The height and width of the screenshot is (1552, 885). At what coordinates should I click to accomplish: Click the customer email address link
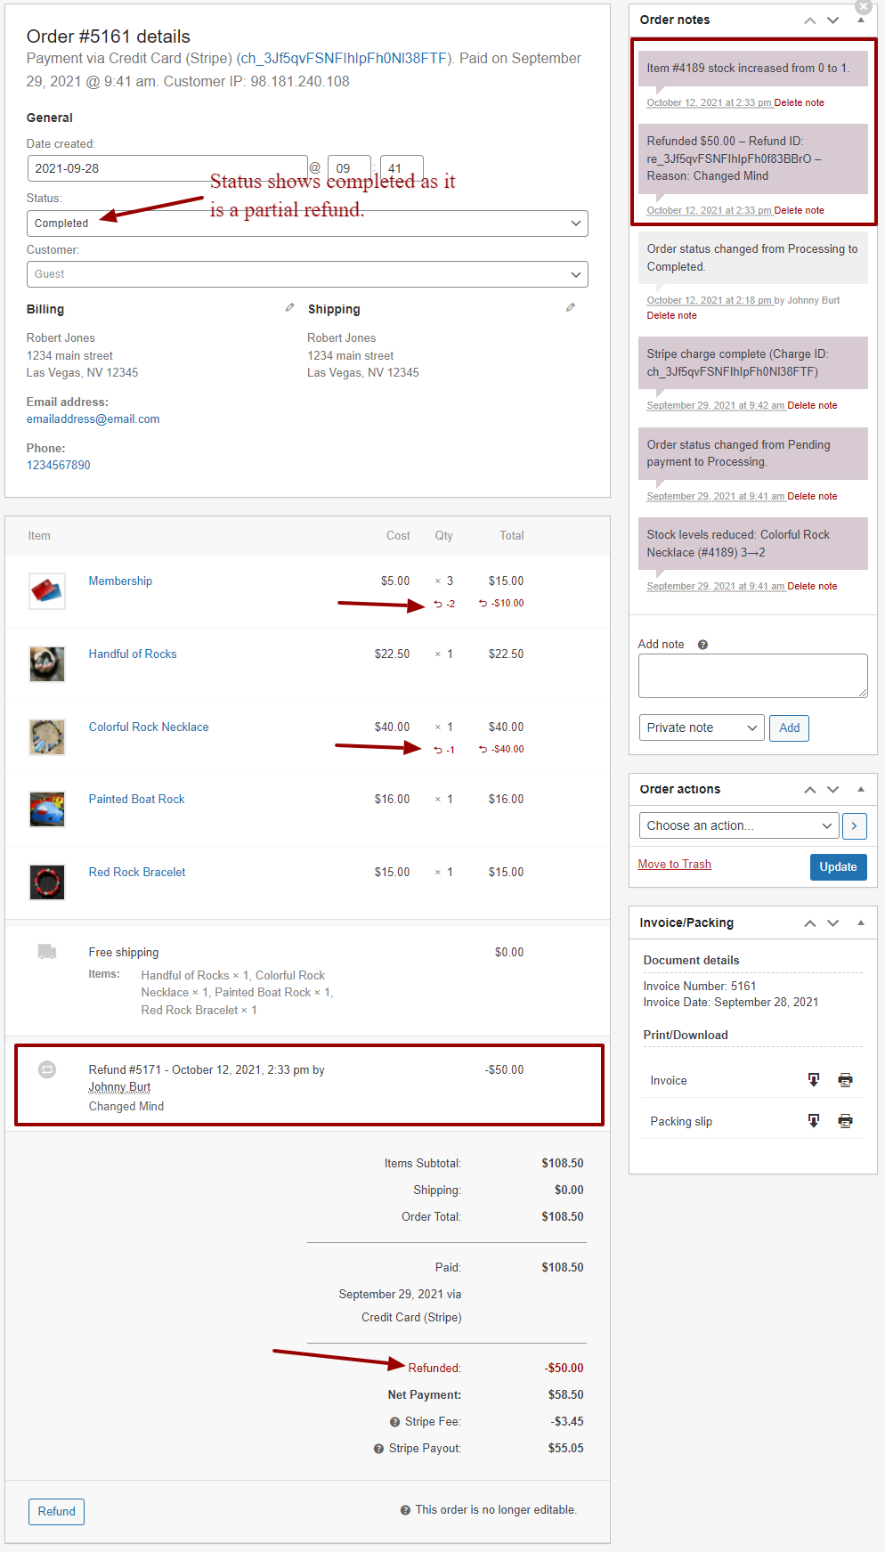tap(93, 419)
